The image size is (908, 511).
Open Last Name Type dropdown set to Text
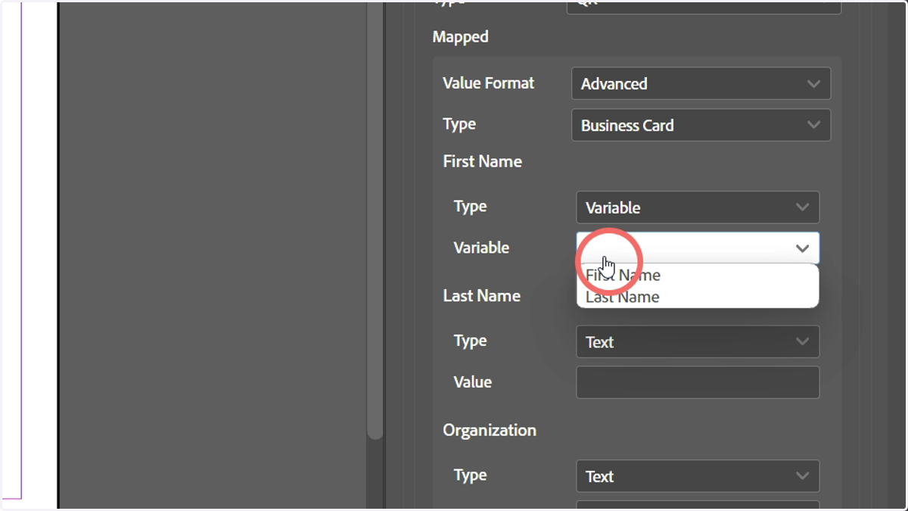[698, 342]
